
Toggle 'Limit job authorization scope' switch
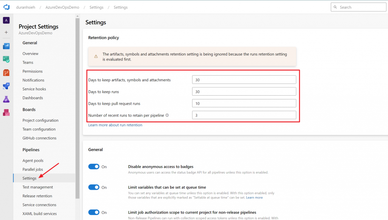pos(94,212)
